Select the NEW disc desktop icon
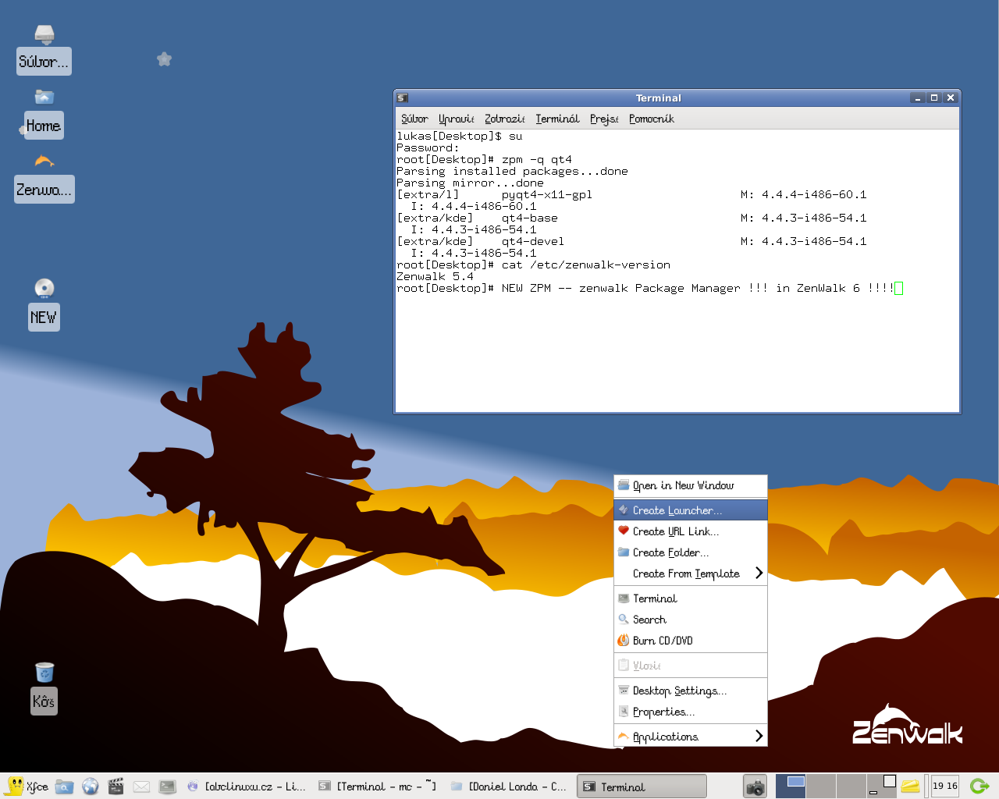The height and width of the screenshot is (799, 999). tap(44, 304)
